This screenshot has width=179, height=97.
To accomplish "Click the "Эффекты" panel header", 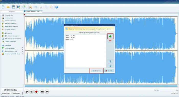I will click(x=12, y=12).
